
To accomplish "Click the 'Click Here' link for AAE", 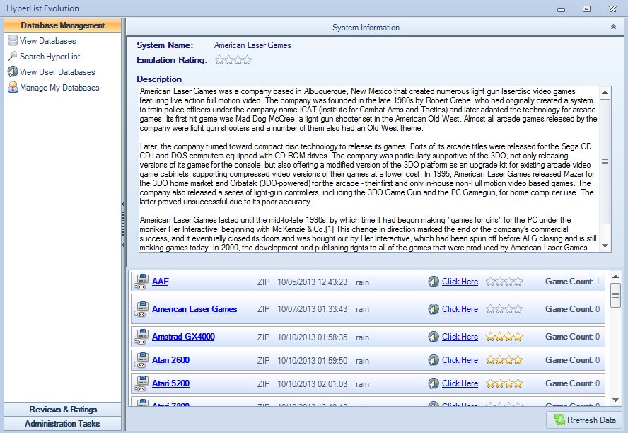I will tap(460, 282).
